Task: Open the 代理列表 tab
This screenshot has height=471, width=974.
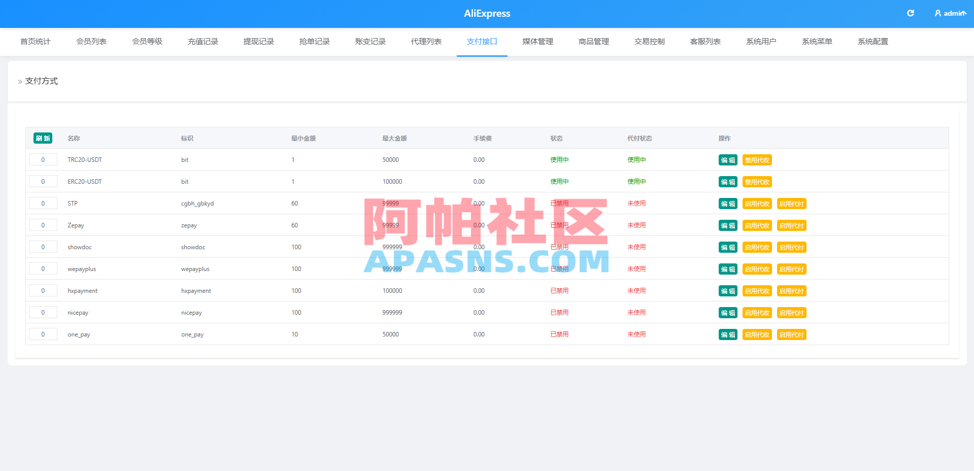Action: pyautogui.click(x=426, y=42)
